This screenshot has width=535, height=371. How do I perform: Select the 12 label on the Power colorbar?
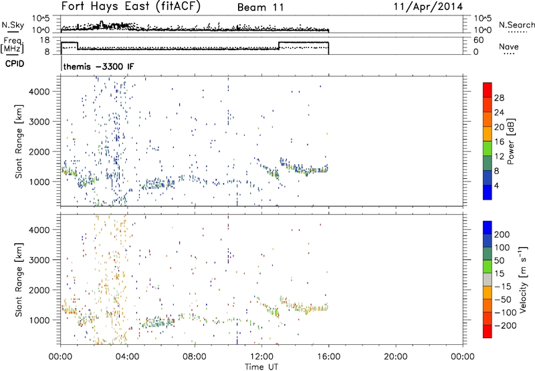(499, 157)
